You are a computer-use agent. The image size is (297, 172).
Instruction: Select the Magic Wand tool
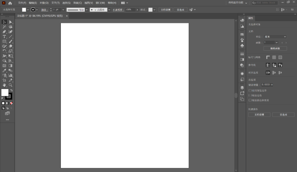click(x=4, y=27)
